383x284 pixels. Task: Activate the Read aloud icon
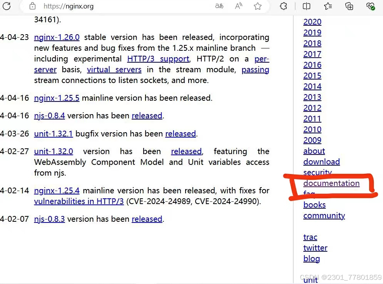click(238, 6)
